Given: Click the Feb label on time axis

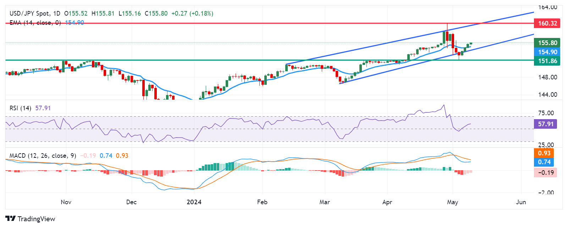Looking at the screenshot, I should (262, 202).
